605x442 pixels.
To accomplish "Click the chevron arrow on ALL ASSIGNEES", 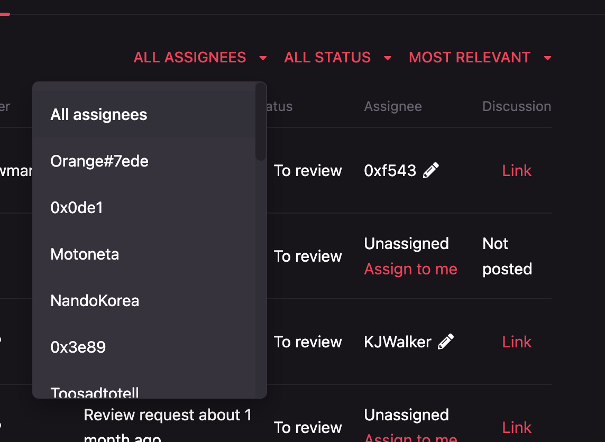I will tap(262, 58).
